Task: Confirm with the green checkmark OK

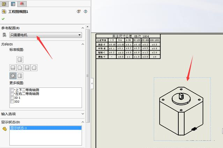Action: tap(3, 19)
